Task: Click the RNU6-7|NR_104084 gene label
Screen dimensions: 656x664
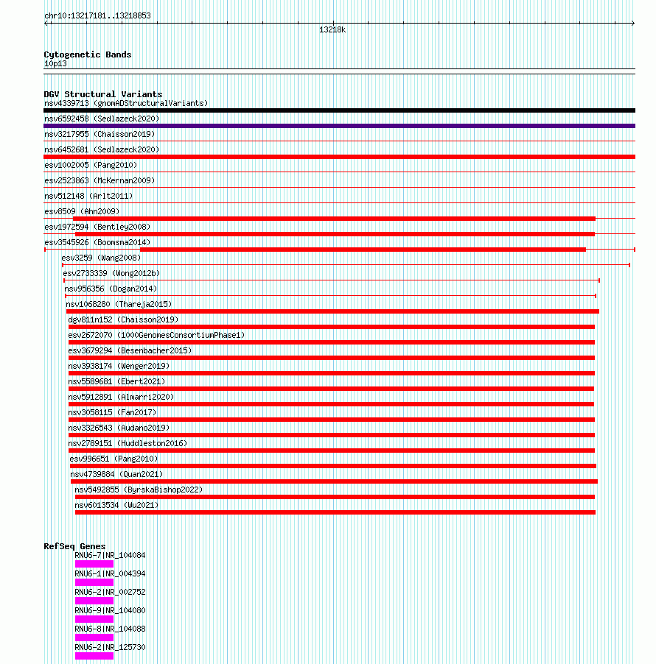Action: click(x=111, y=555)
